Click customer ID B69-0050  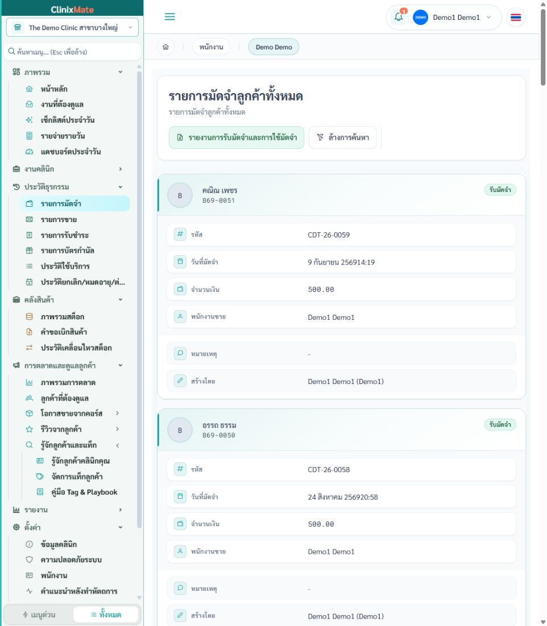click(218, 435)
